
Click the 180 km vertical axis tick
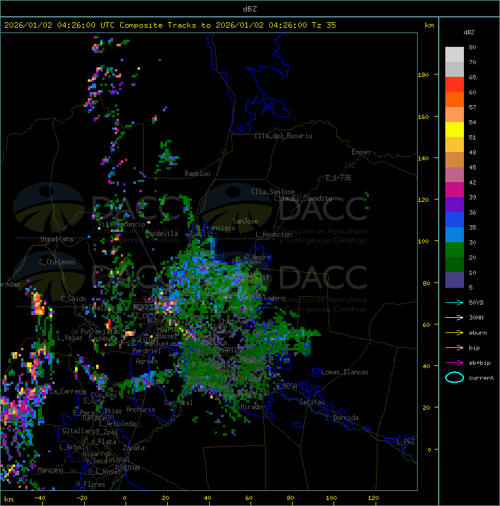coord(423,75)
